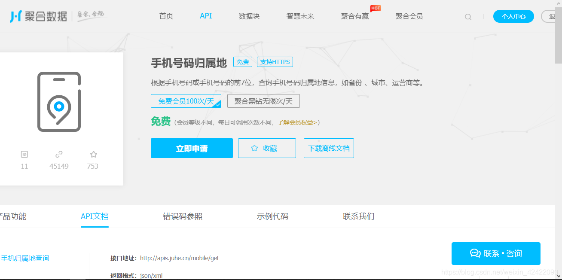Select 聚合黑钻无限次/天 plan option
The height and width of the screenshot is (280, 562).
tap(263, 101)
